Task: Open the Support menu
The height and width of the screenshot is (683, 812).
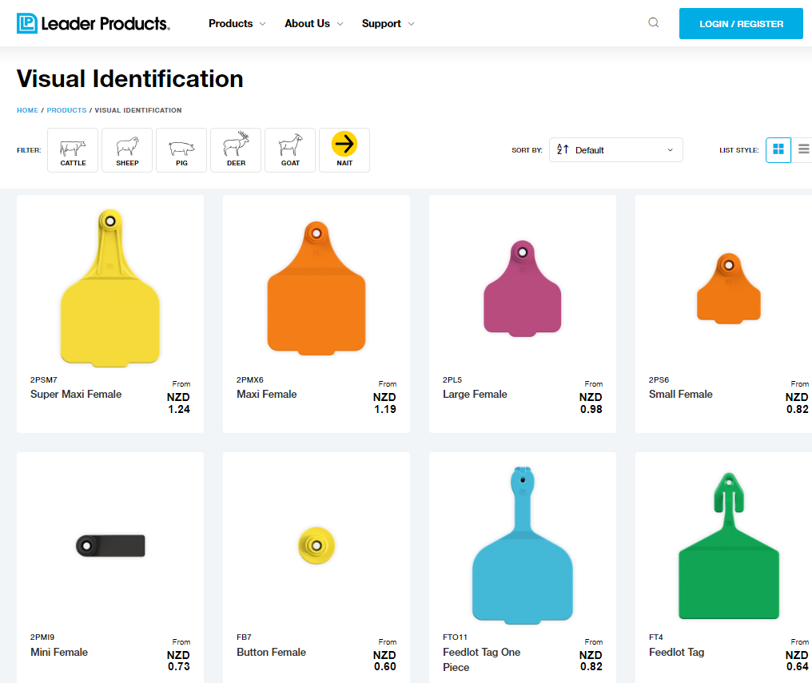Action: [x=388, y=24]
